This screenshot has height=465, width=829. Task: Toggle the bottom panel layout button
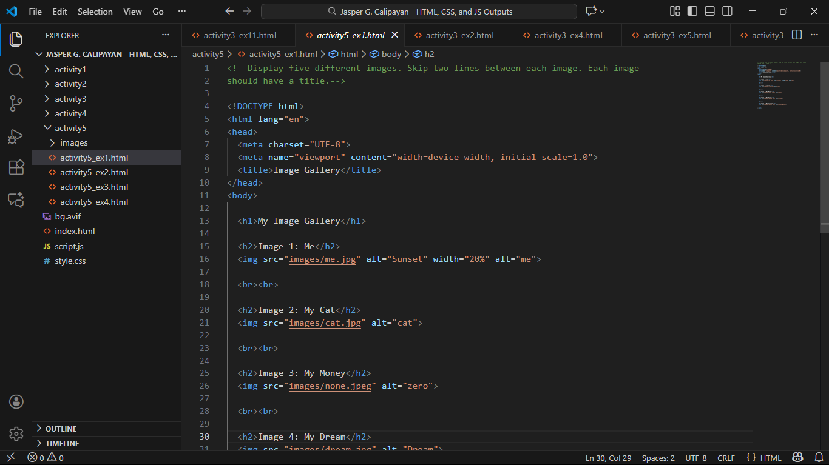pos(709,12)
